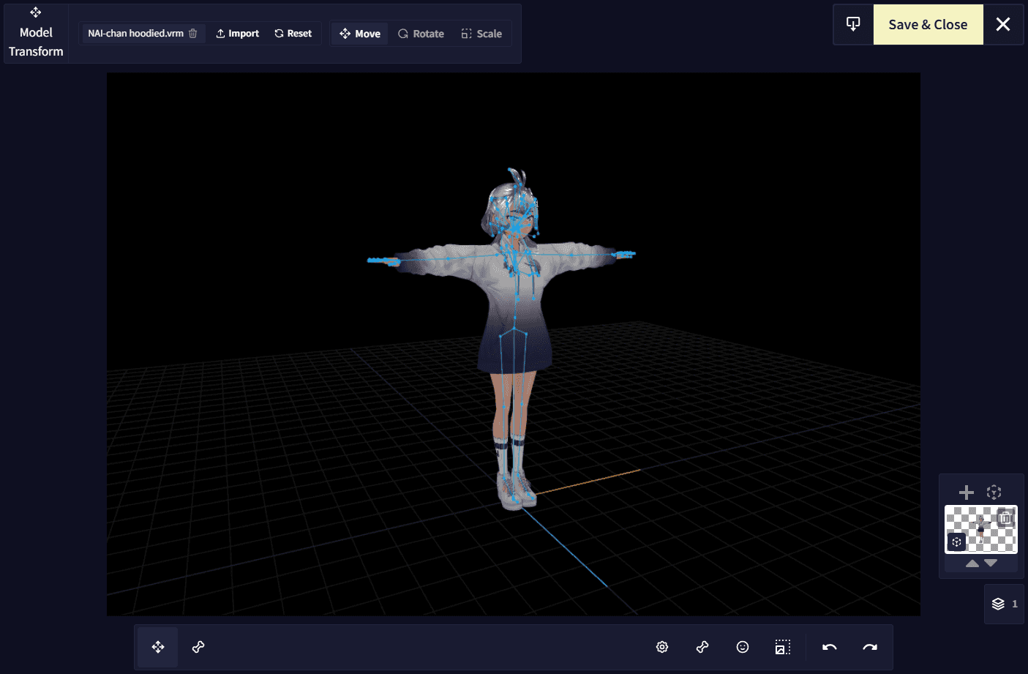Switch to Scale transform mode
Viewport: 1028px width, 674px height.
pyautogui.click(x=481, y=33)
